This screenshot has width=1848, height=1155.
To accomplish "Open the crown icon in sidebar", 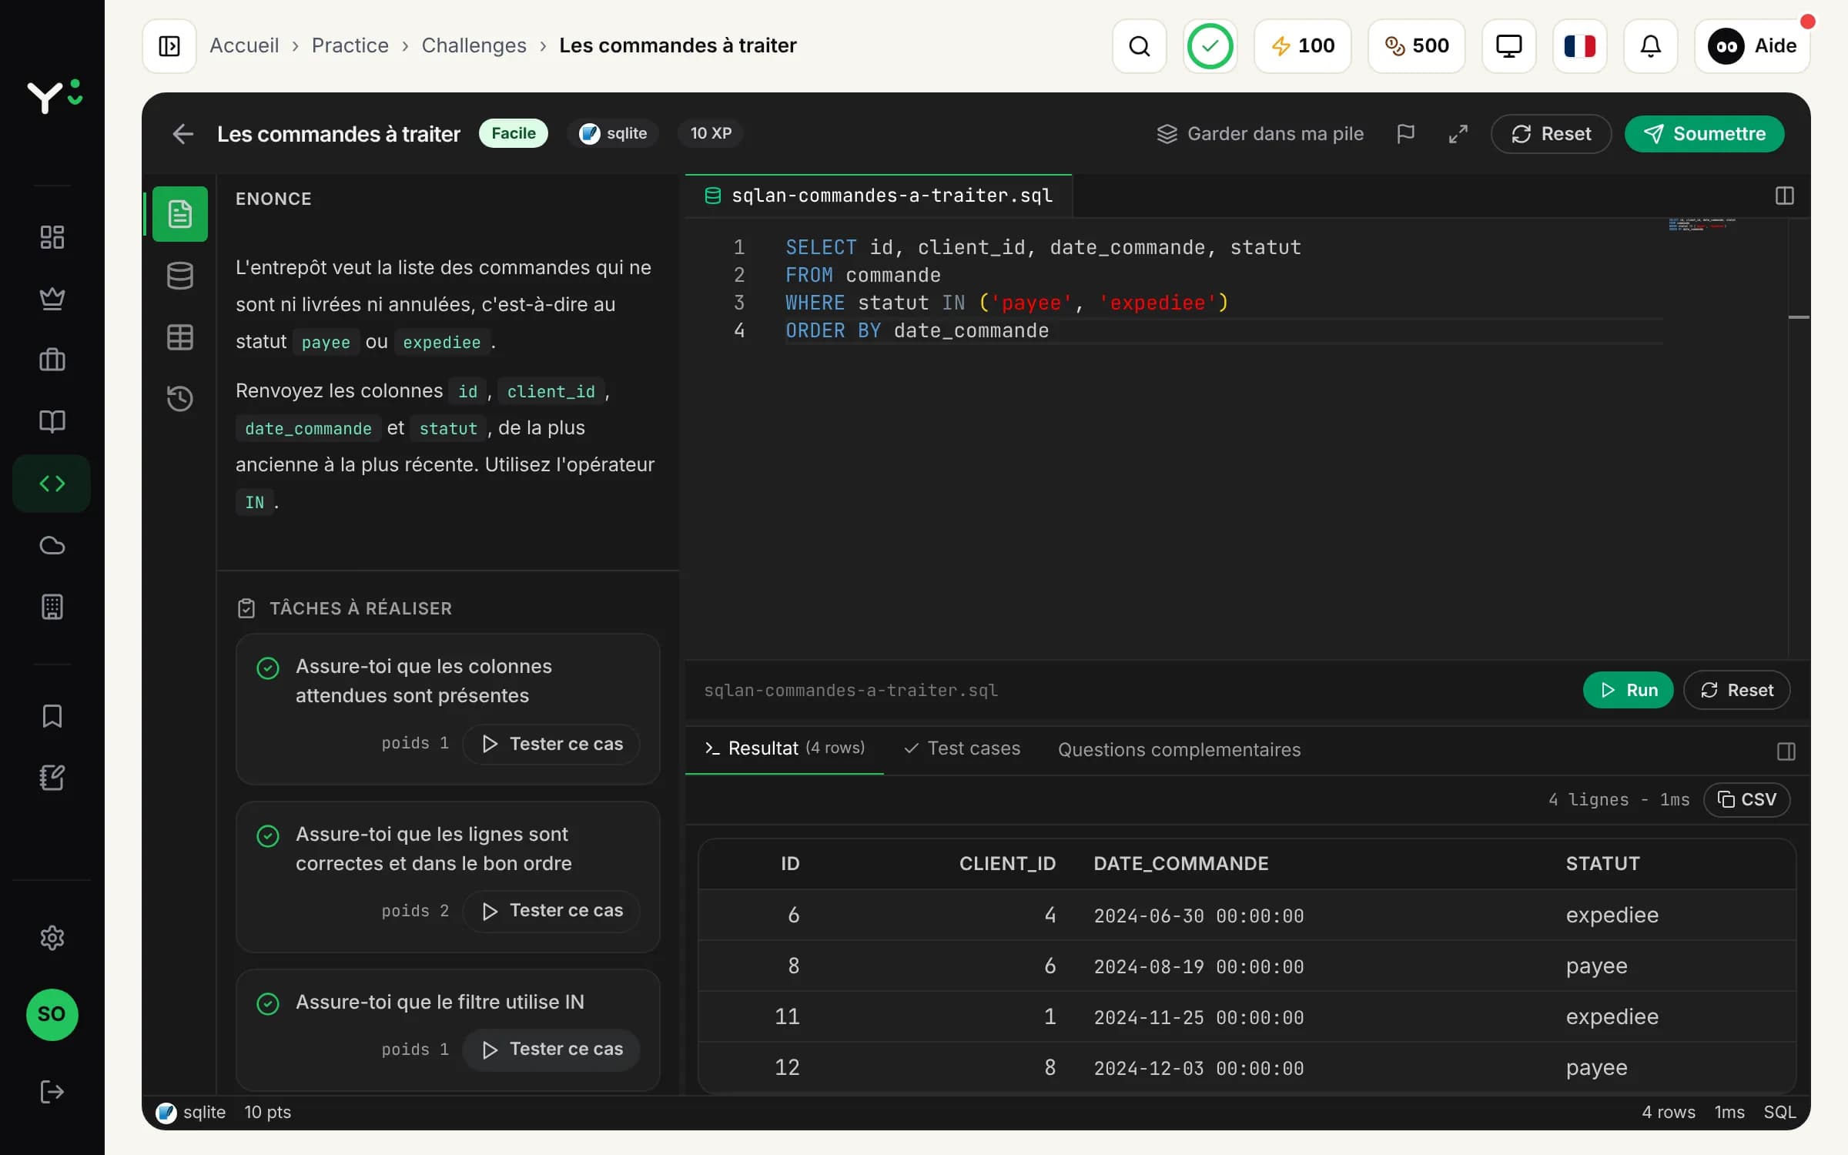I will point(52,299).
